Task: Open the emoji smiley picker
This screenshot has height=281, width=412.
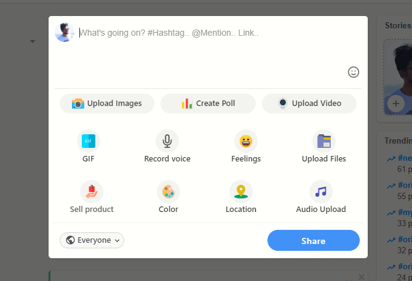Action: [x=353, y=72]
